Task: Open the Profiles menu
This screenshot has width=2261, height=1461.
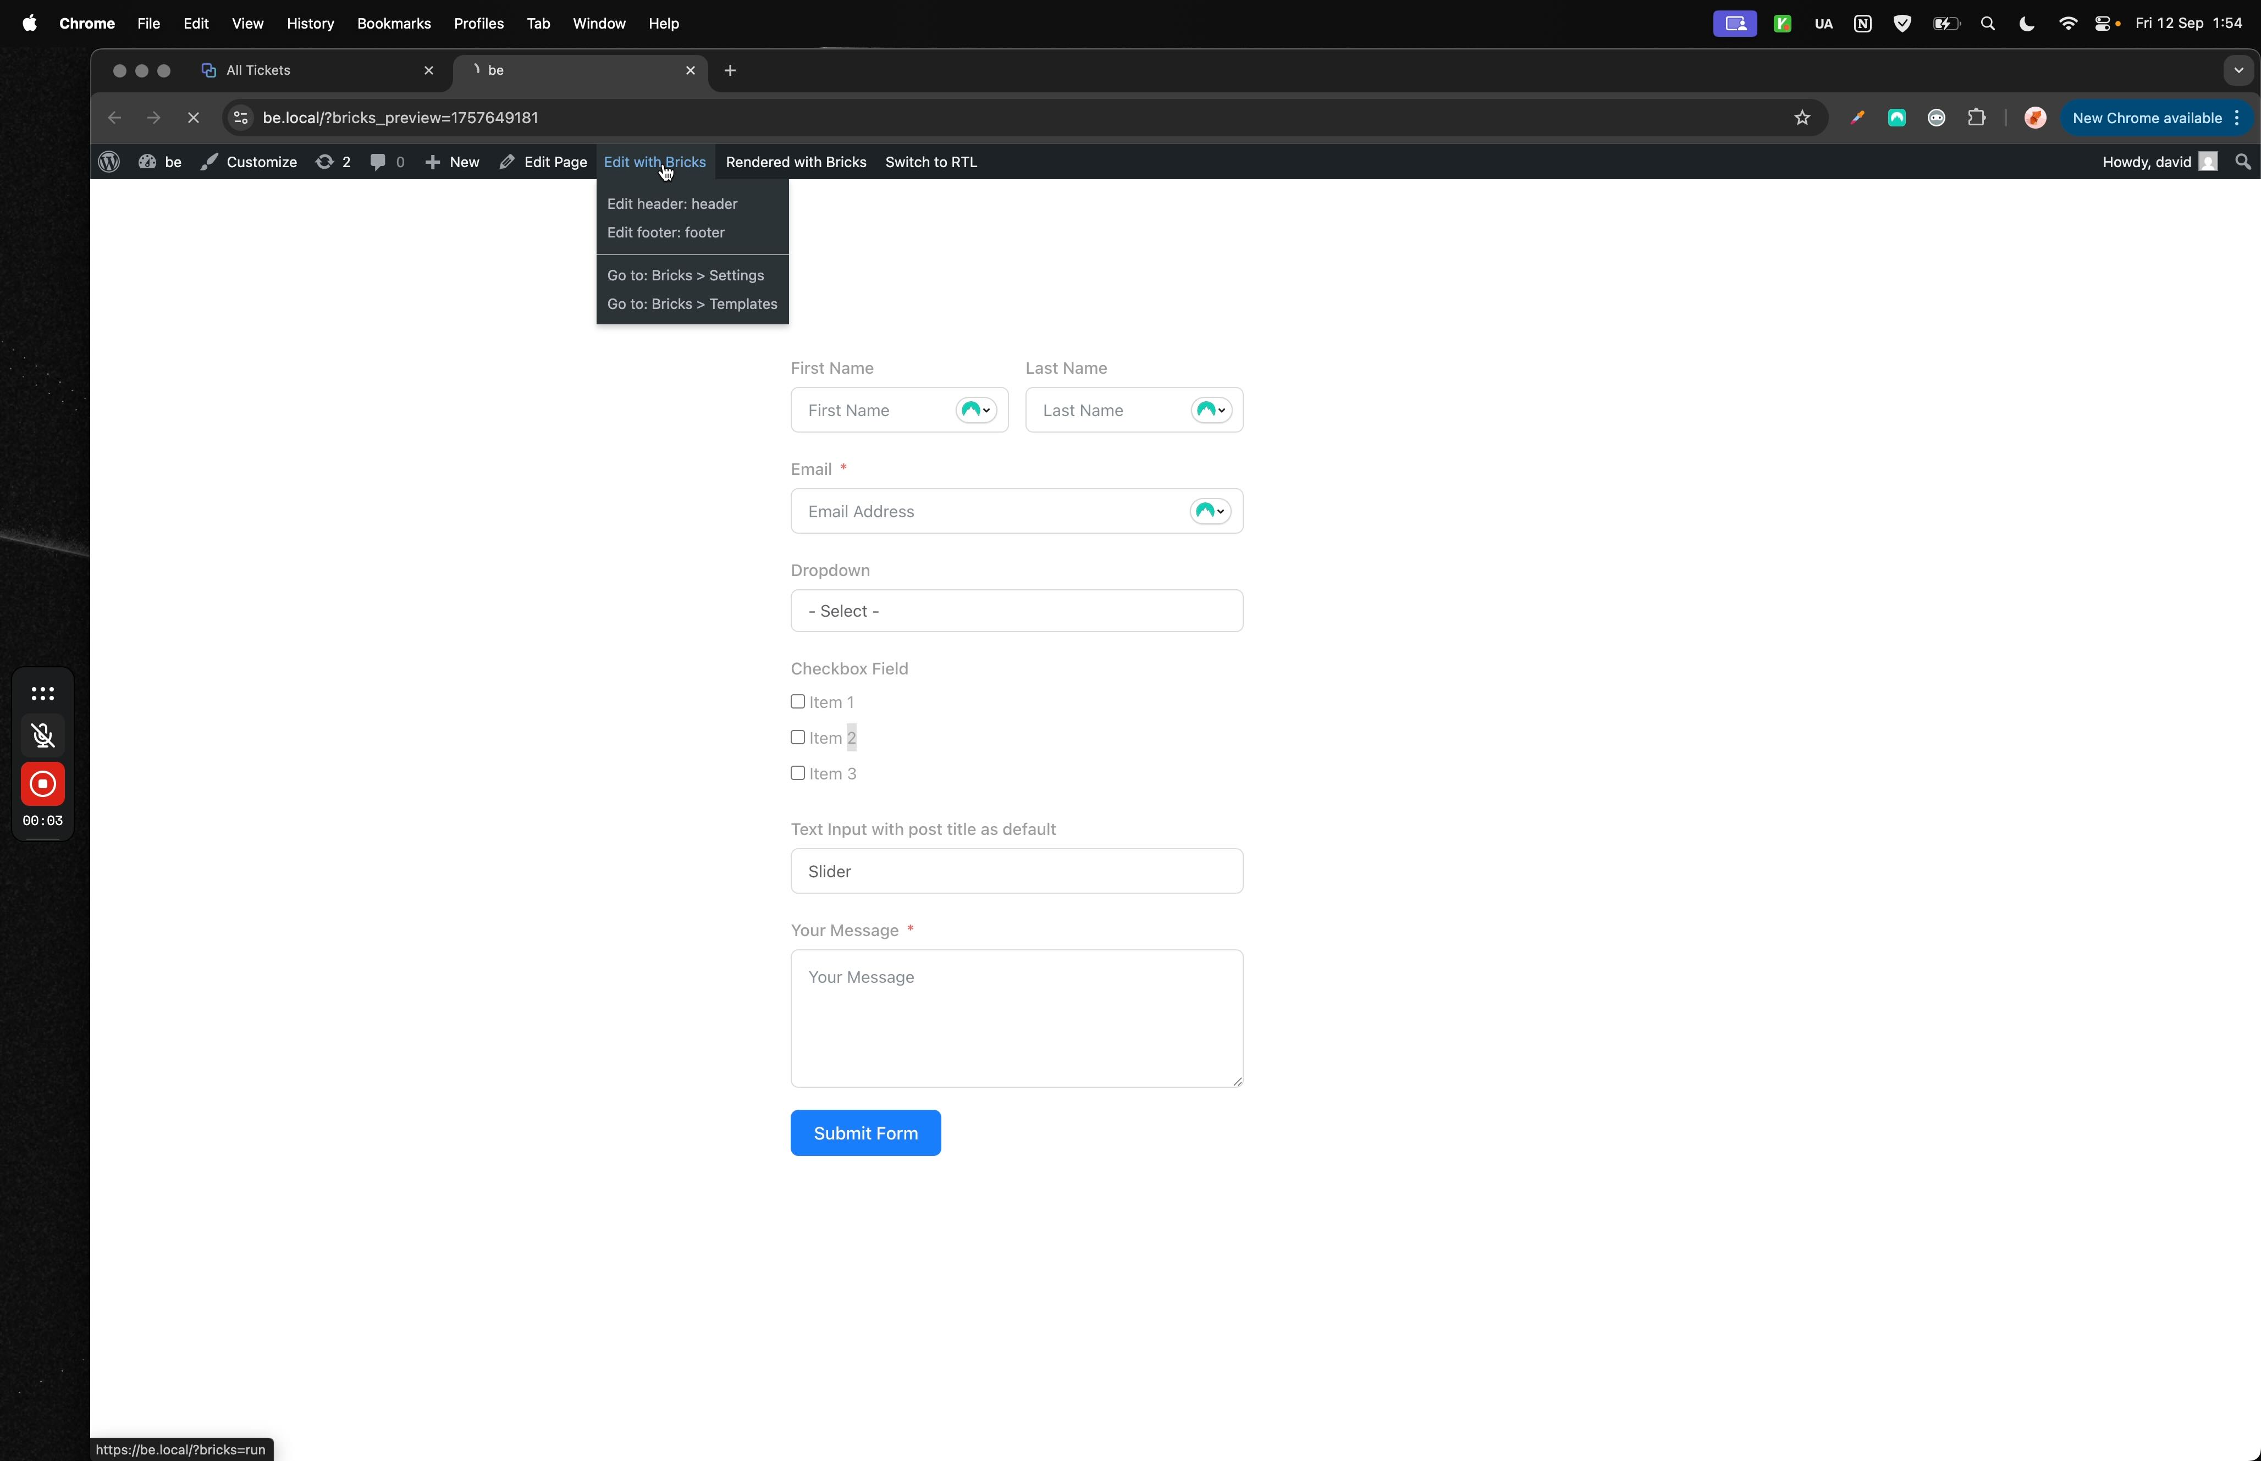Action: coord(478,24)
